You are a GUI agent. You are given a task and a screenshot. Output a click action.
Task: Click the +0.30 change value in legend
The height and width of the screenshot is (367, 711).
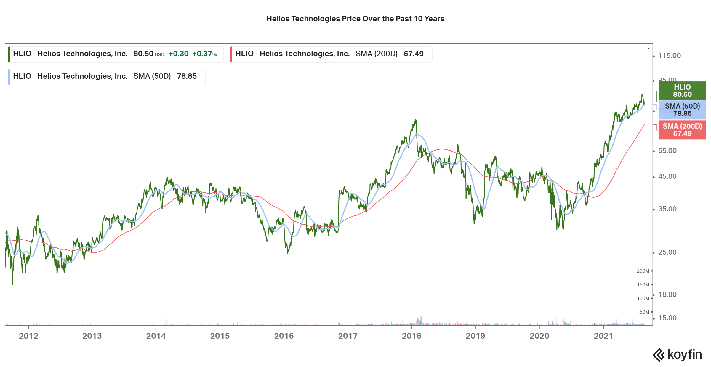coord(178,54)
